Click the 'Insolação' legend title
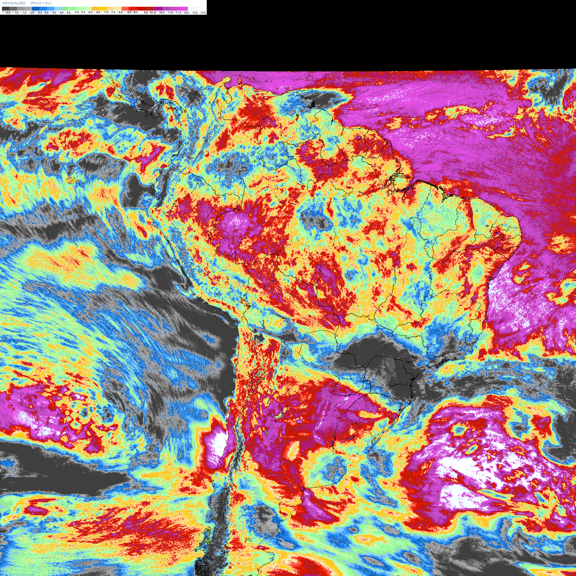576x576 pixels. point(14,3)
